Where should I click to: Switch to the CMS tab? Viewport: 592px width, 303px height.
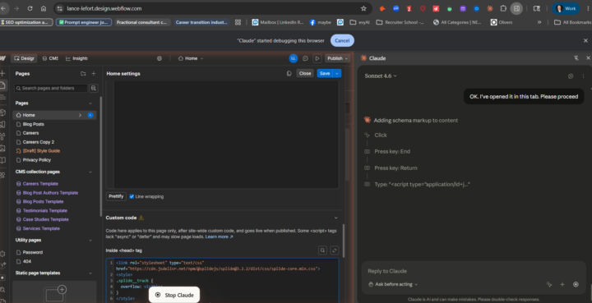[x=50, y=58]
